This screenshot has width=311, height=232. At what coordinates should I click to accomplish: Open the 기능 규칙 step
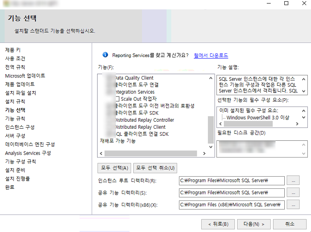pos(15,118)
